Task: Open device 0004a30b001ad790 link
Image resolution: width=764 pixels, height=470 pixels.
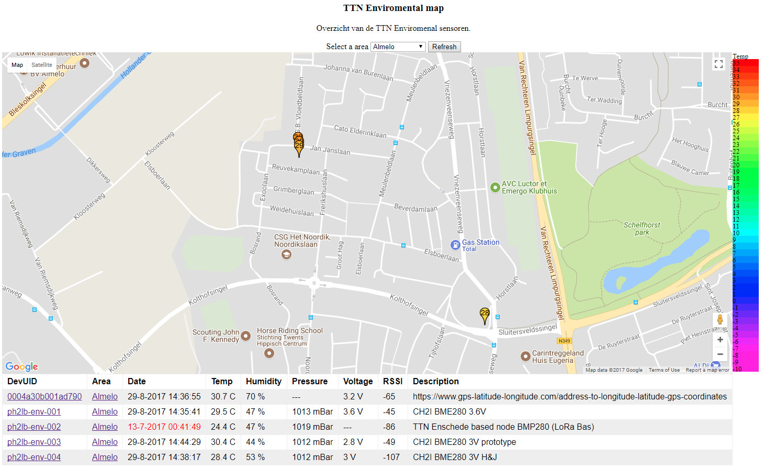Action: coord(44,396)
